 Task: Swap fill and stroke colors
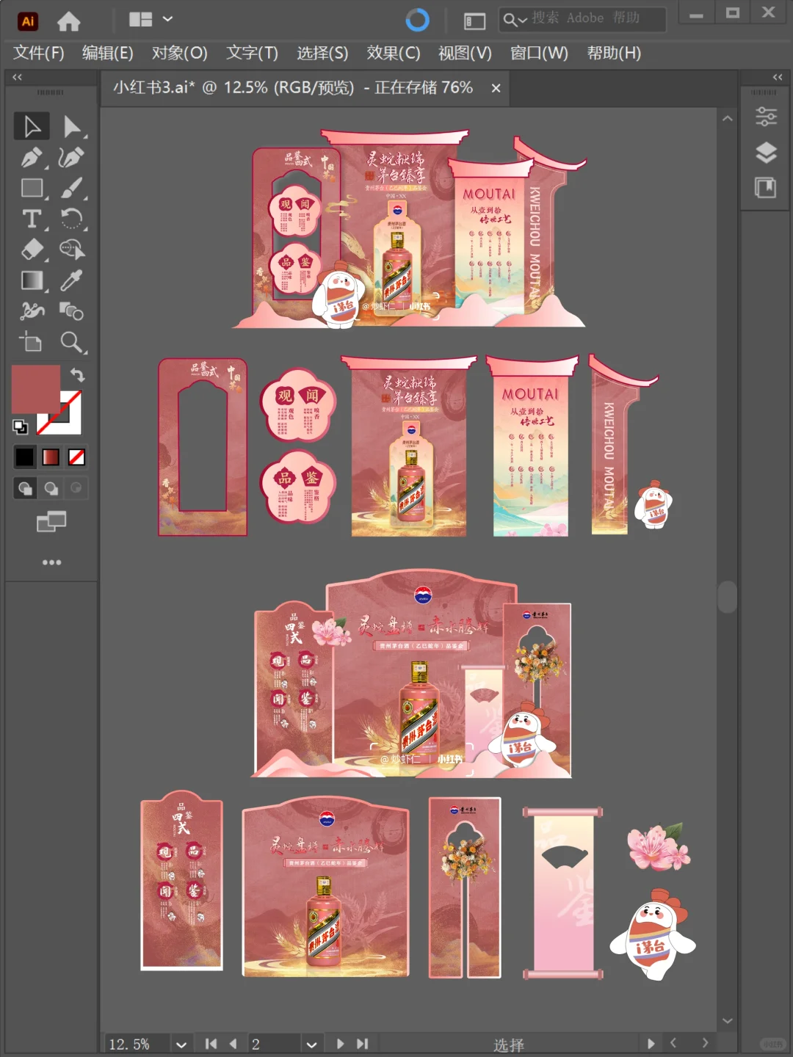tap(77, 374)
